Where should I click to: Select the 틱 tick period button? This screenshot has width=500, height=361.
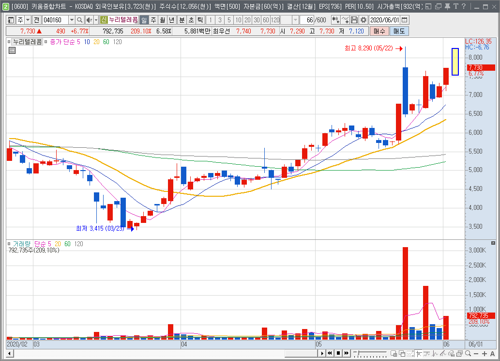pos(200,20)
